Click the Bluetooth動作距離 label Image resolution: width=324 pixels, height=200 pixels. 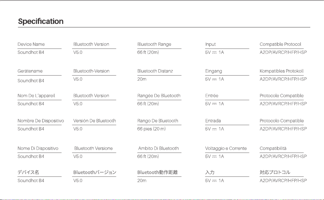tap(158, 172)
